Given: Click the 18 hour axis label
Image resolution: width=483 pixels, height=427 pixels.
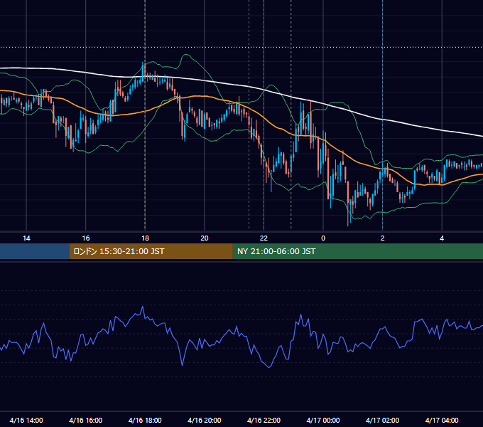Looking at the screenshot, I should coord(145,238).
